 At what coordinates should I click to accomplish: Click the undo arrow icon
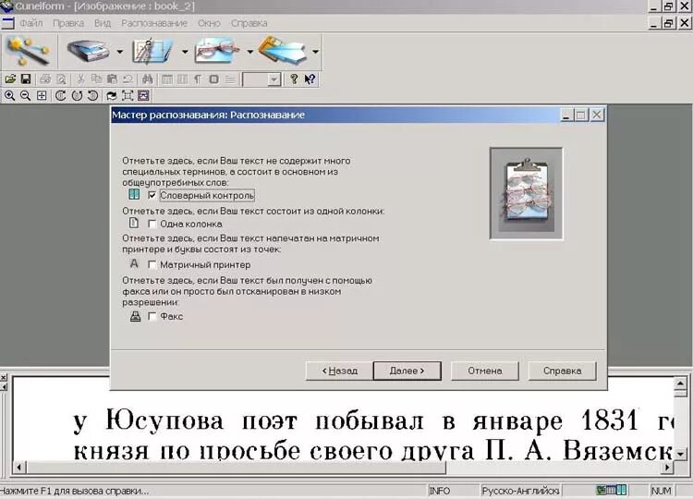(128, 79)
